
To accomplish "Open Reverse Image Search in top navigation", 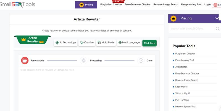I will [x=166, y=4].
